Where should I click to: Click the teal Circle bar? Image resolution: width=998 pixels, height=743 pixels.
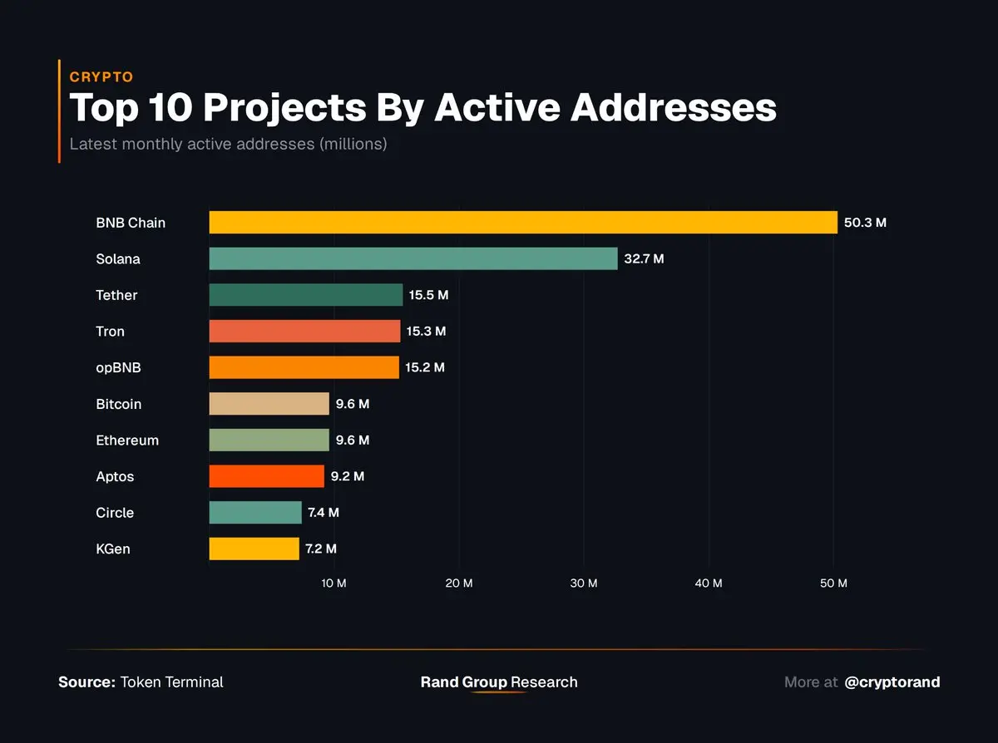[255, 512]
